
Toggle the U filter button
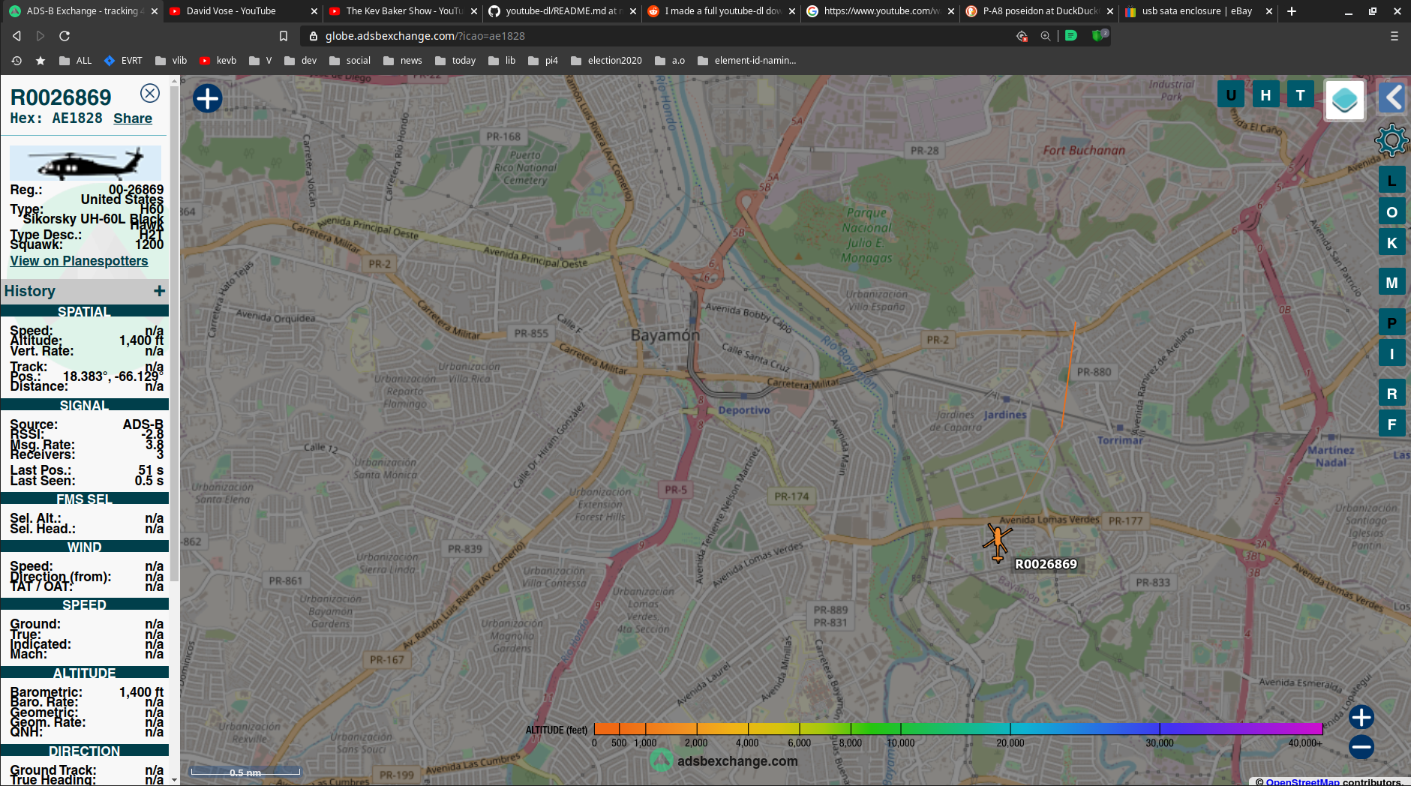tap(1231, 95)
